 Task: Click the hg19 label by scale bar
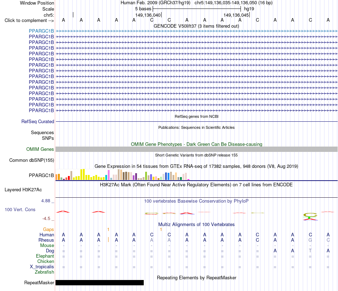(249, 9)
